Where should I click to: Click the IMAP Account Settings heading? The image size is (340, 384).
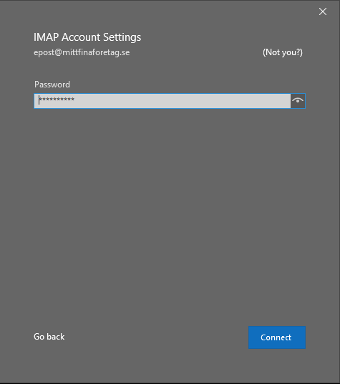(x=87, y=37)
